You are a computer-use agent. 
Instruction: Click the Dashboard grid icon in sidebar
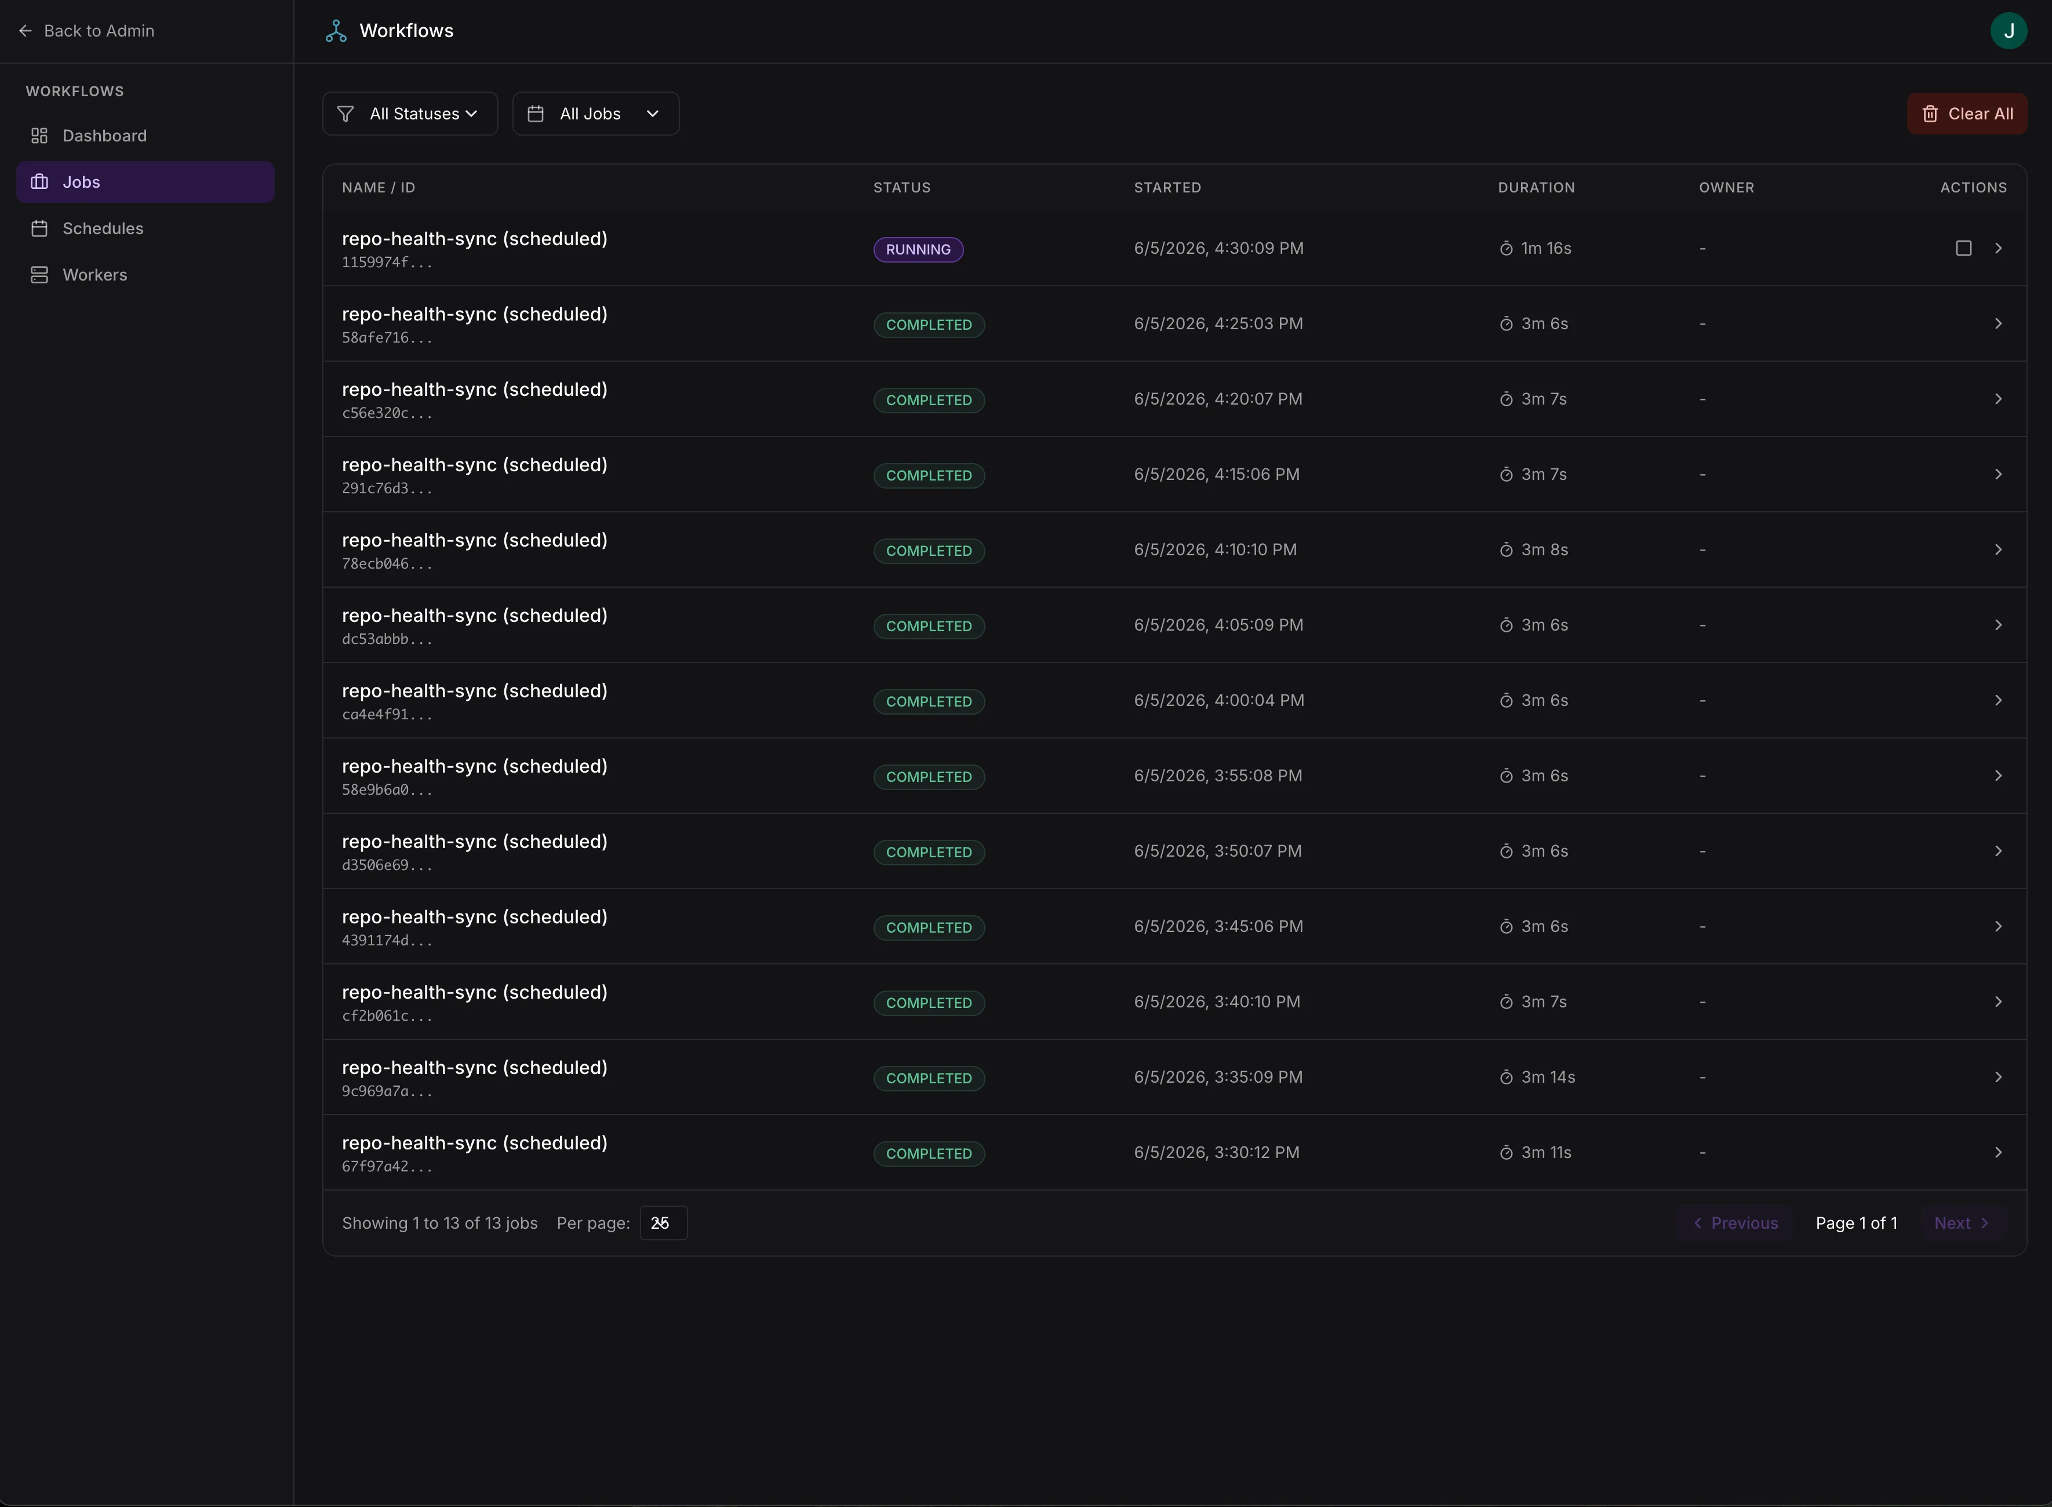point(39,136)
